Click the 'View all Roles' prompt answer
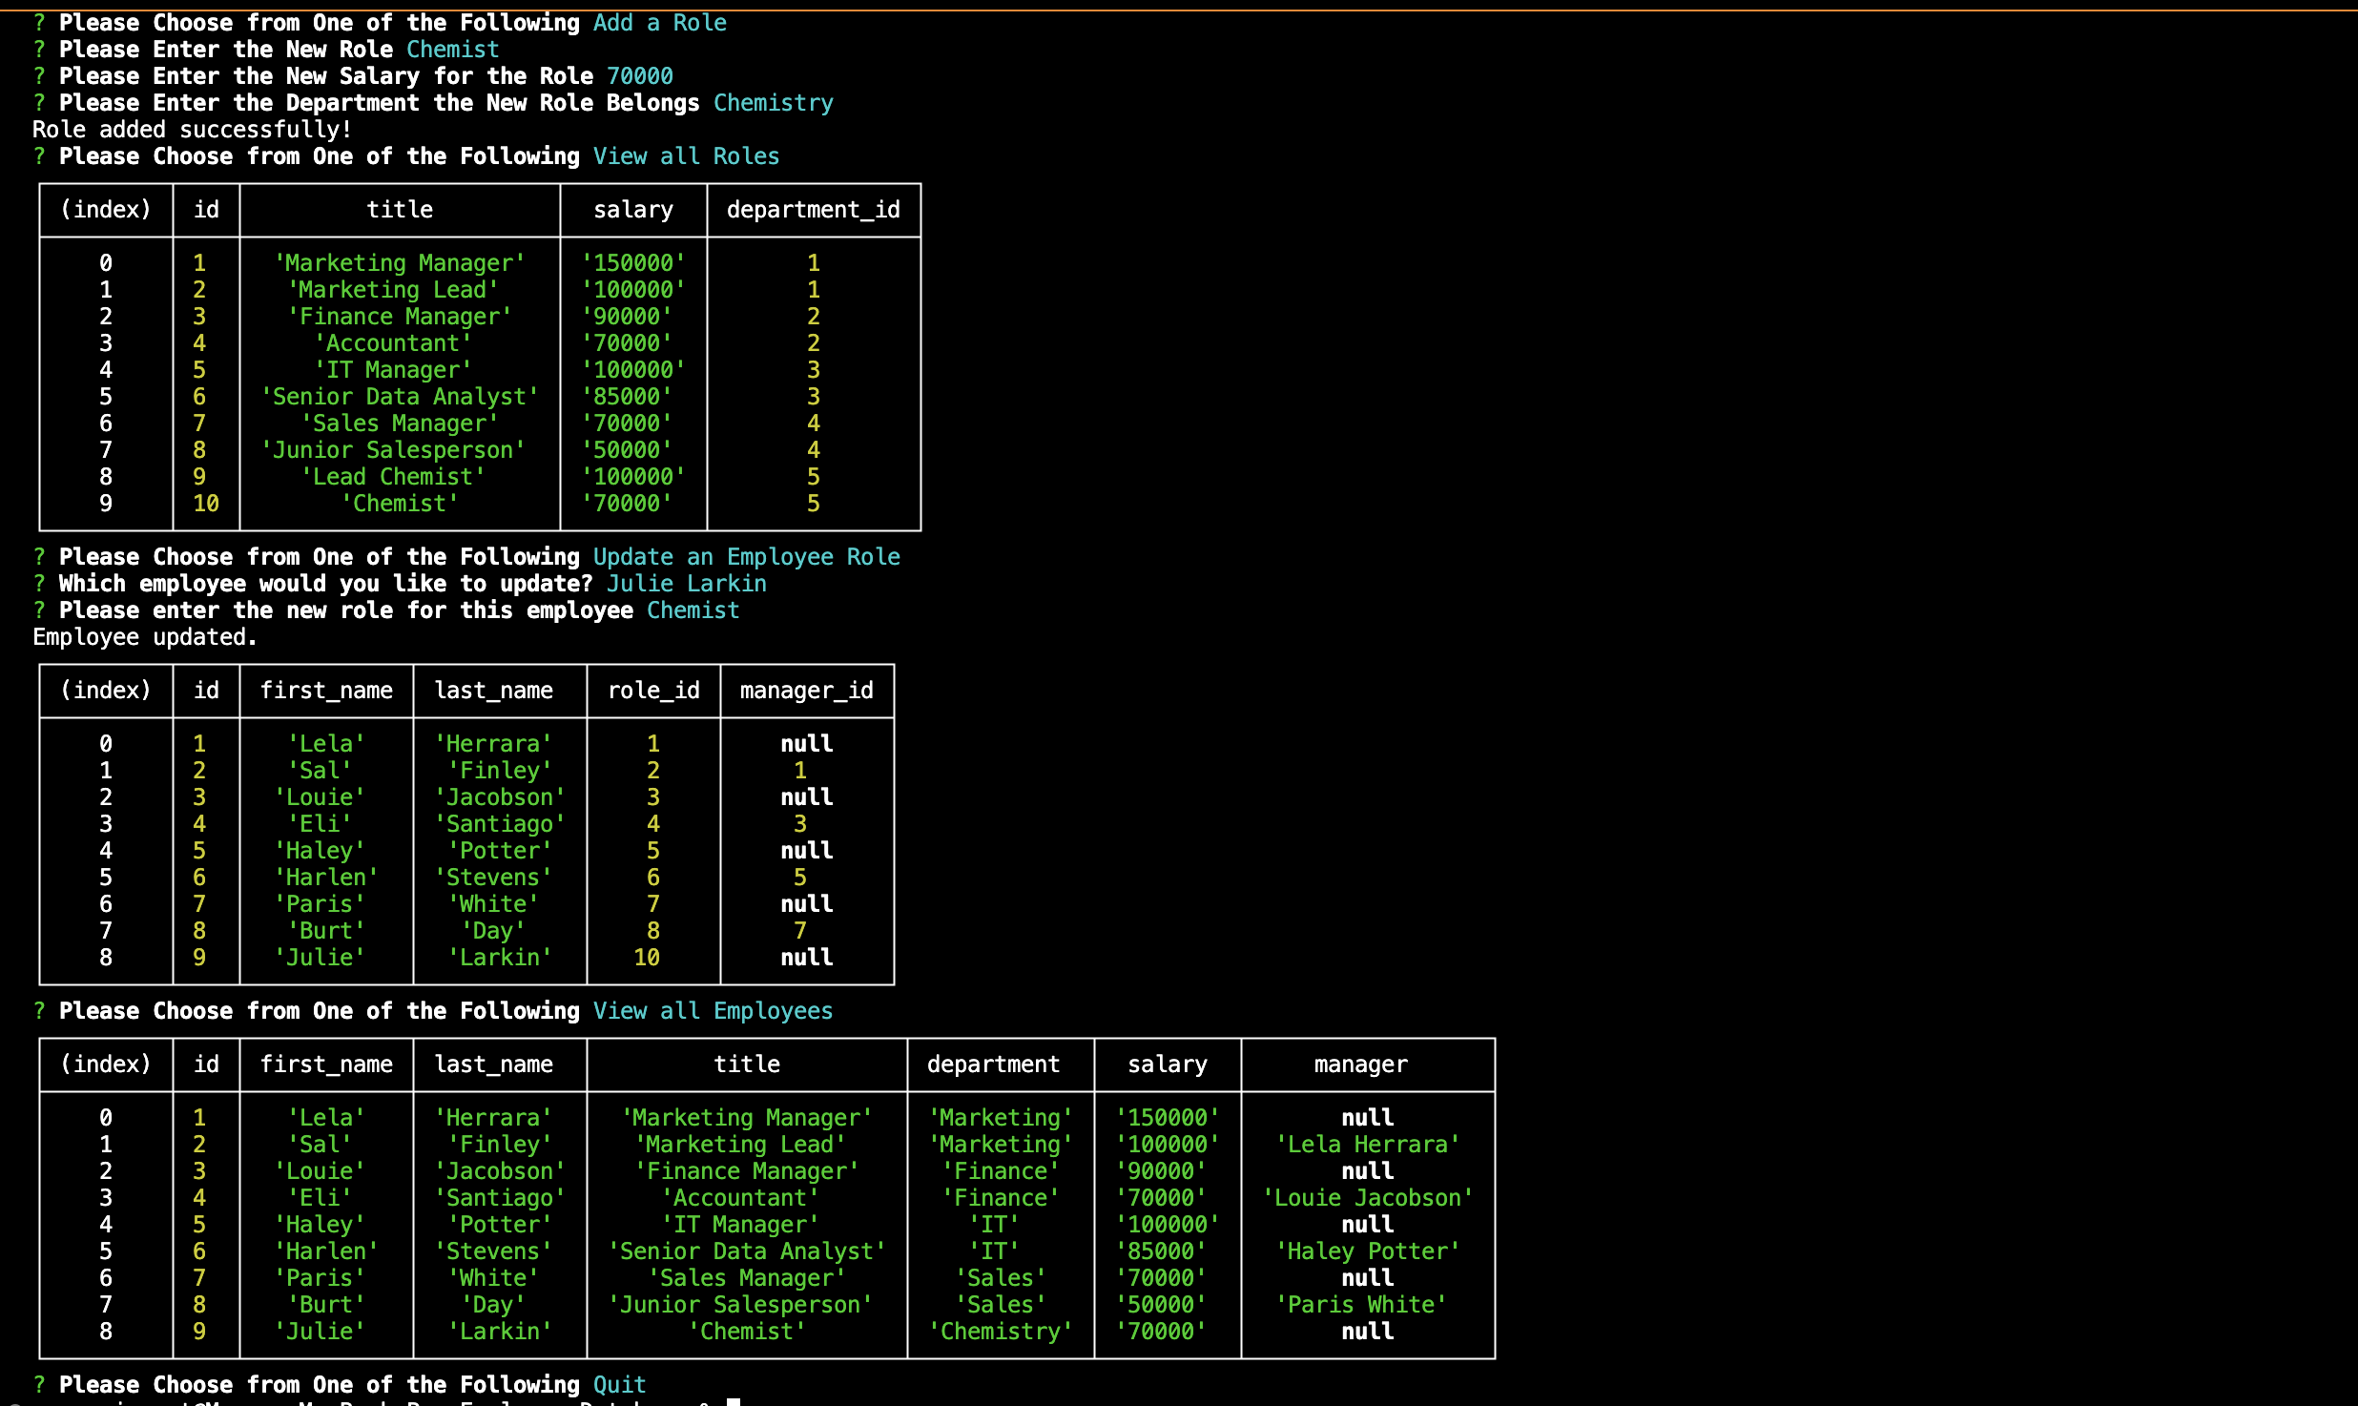Screen dimensions: 2358x1406 tap(686, 156)
